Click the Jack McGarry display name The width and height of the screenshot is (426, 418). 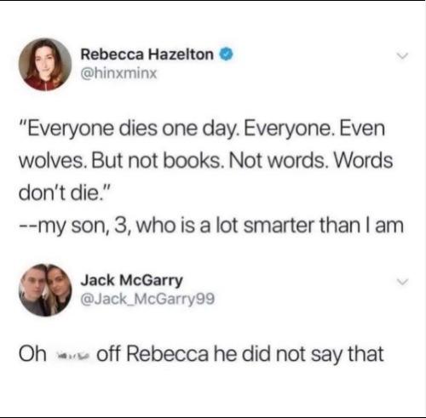(132, 281)
